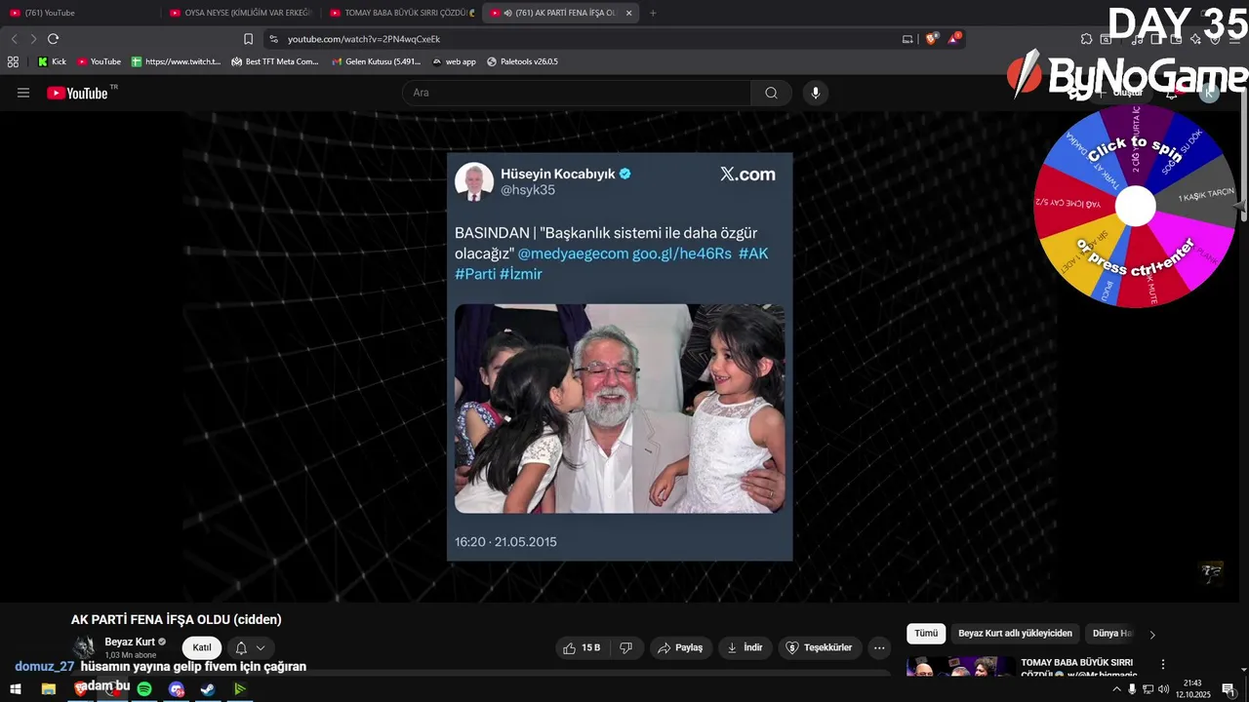This screenshot has height=702, width=1249.
Task: Open the Beyaz Kurt channel name link
Action: click(130, 642)
